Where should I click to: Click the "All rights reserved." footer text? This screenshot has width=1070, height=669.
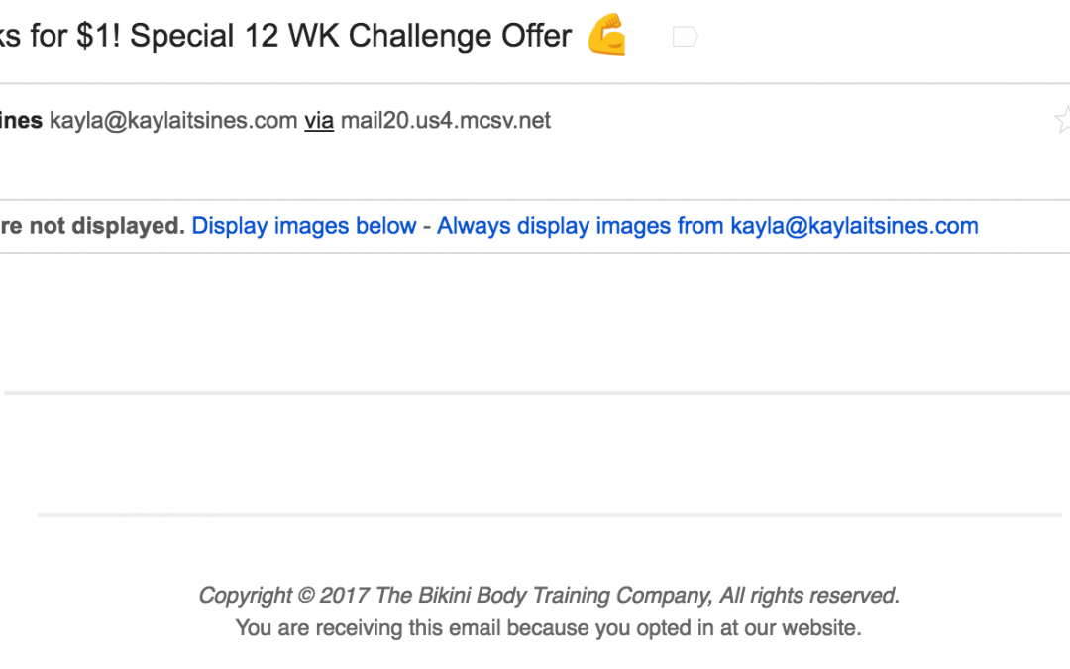pyautogui.click(x=809, y=596)
